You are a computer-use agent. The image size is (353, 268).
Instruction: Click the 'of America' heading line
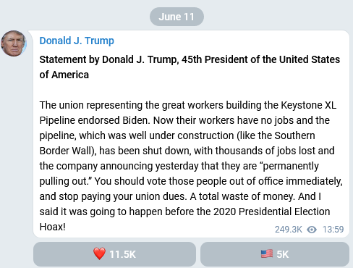(x=64, y=75)
